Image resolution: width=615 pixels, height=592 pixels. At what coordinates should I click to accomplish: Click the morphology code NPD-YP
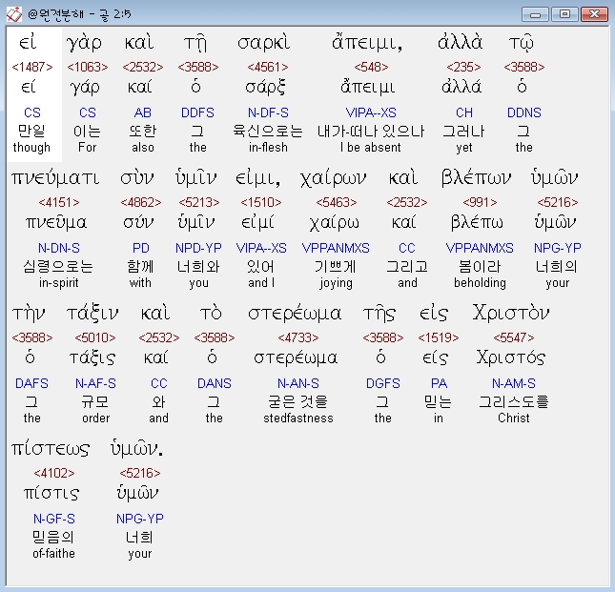(x=198, y=248)
